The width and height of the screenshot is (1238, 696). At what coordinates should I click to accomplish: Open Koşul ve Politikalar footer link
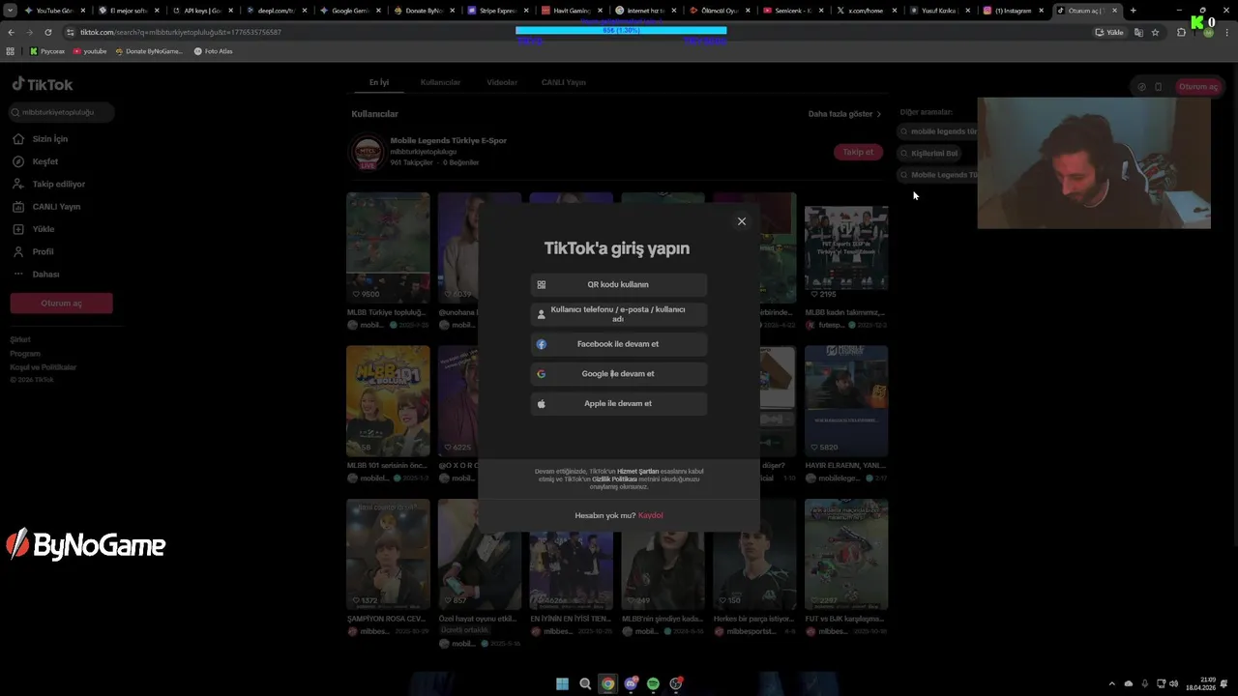[43, 367]
